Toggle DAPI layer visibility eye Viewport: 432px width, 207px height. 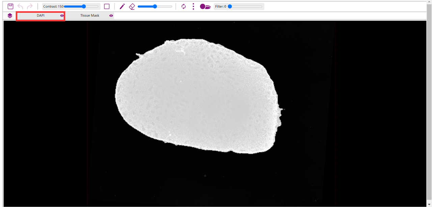(62, 16)
